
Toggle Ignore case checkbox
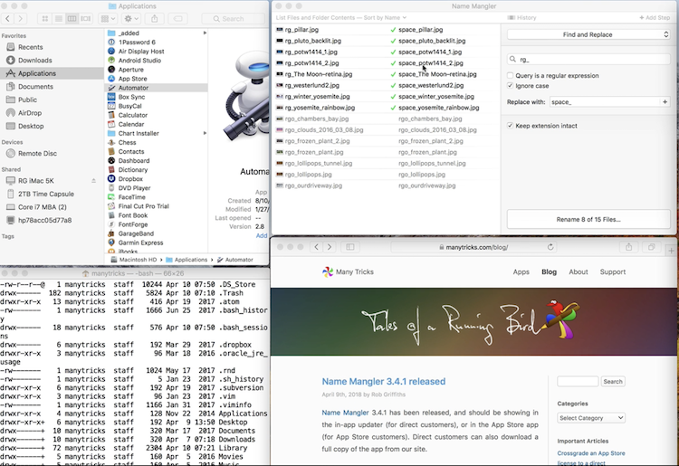pos(510,86)
